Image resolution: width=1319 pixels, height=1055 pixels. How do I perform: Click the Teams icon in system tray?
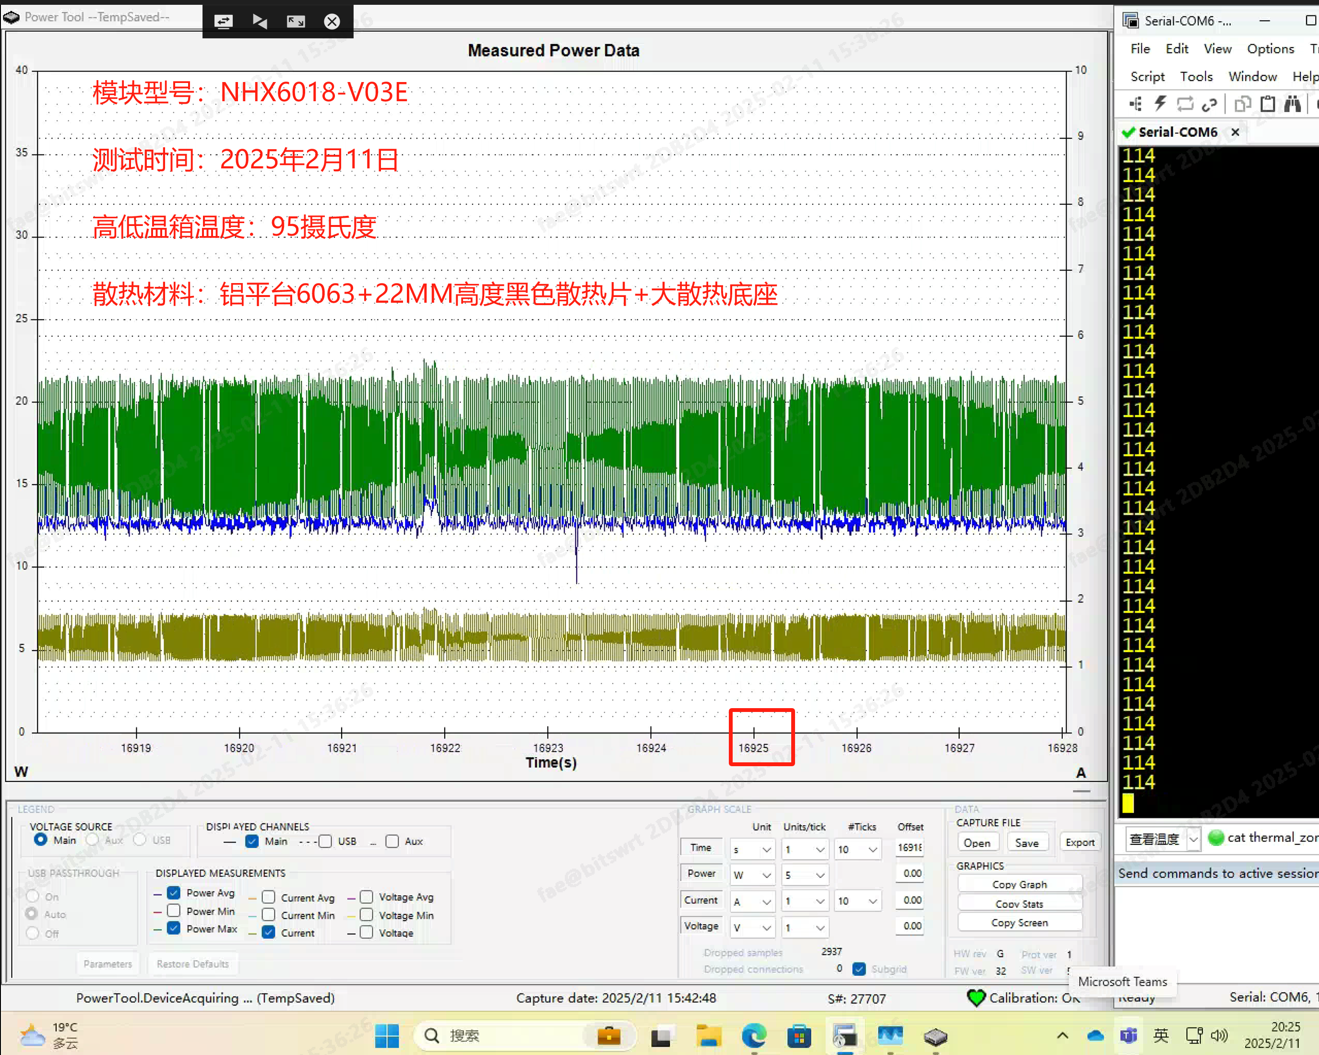1129,1035
